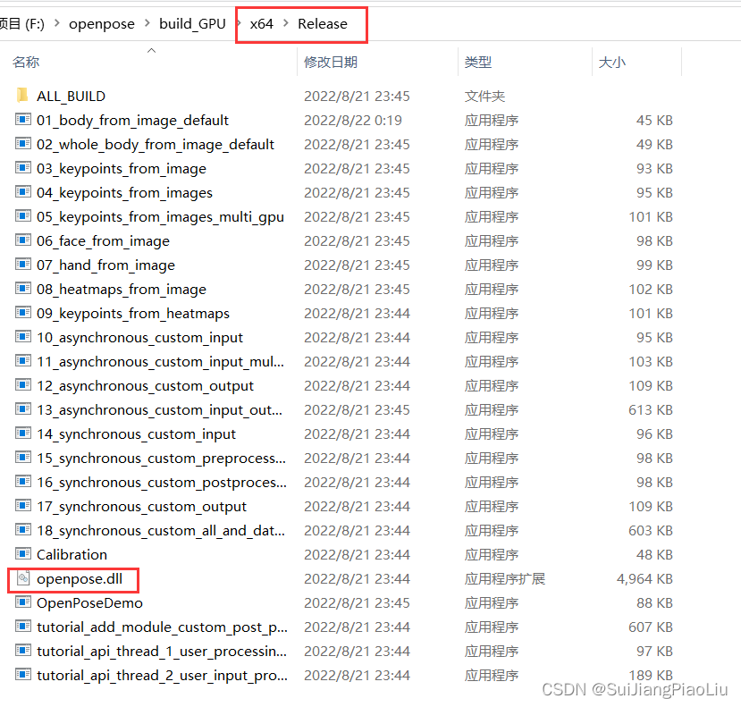This screenshot has width=741, height=707.
Task: Expand the chevron before openpose breadcrumb
Action: 56,23
